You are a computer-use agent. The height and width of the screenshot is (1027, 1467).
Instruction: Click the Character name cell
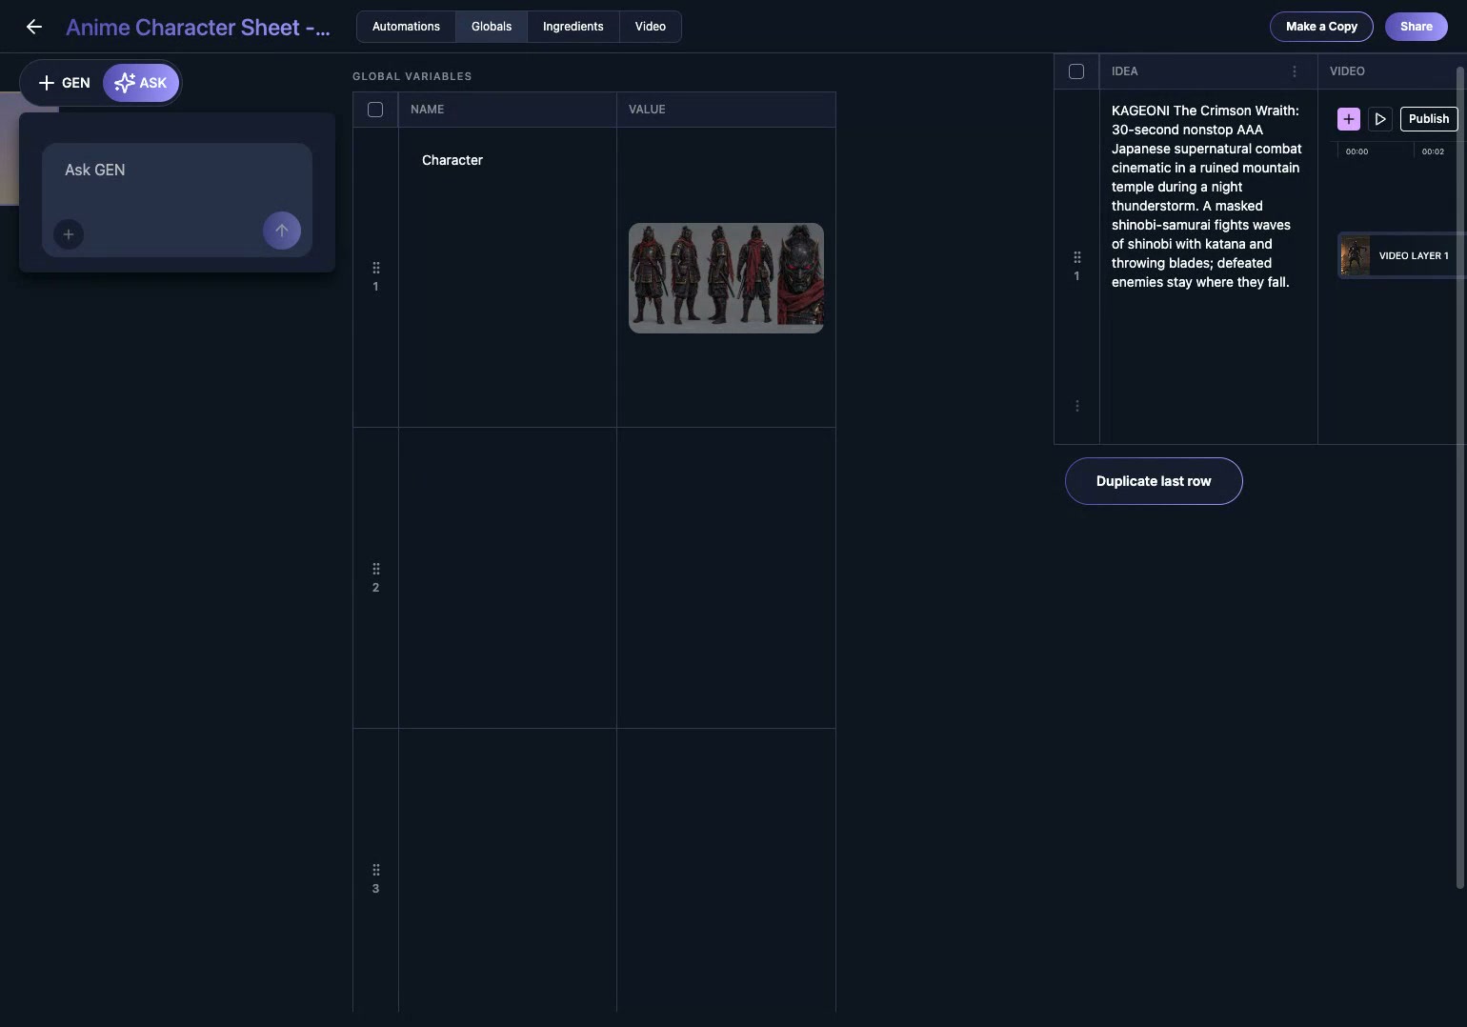508,277
